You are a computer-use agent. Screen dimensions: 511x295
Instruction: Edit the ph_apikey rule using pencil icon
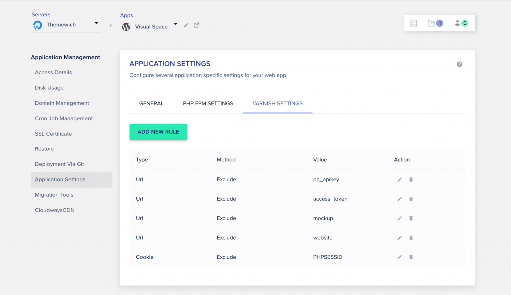point(399,179)
